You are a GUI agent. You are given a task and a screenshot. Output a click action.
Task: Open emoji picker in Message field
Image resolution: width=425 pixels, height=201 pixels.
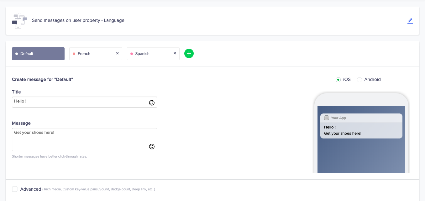152,146
